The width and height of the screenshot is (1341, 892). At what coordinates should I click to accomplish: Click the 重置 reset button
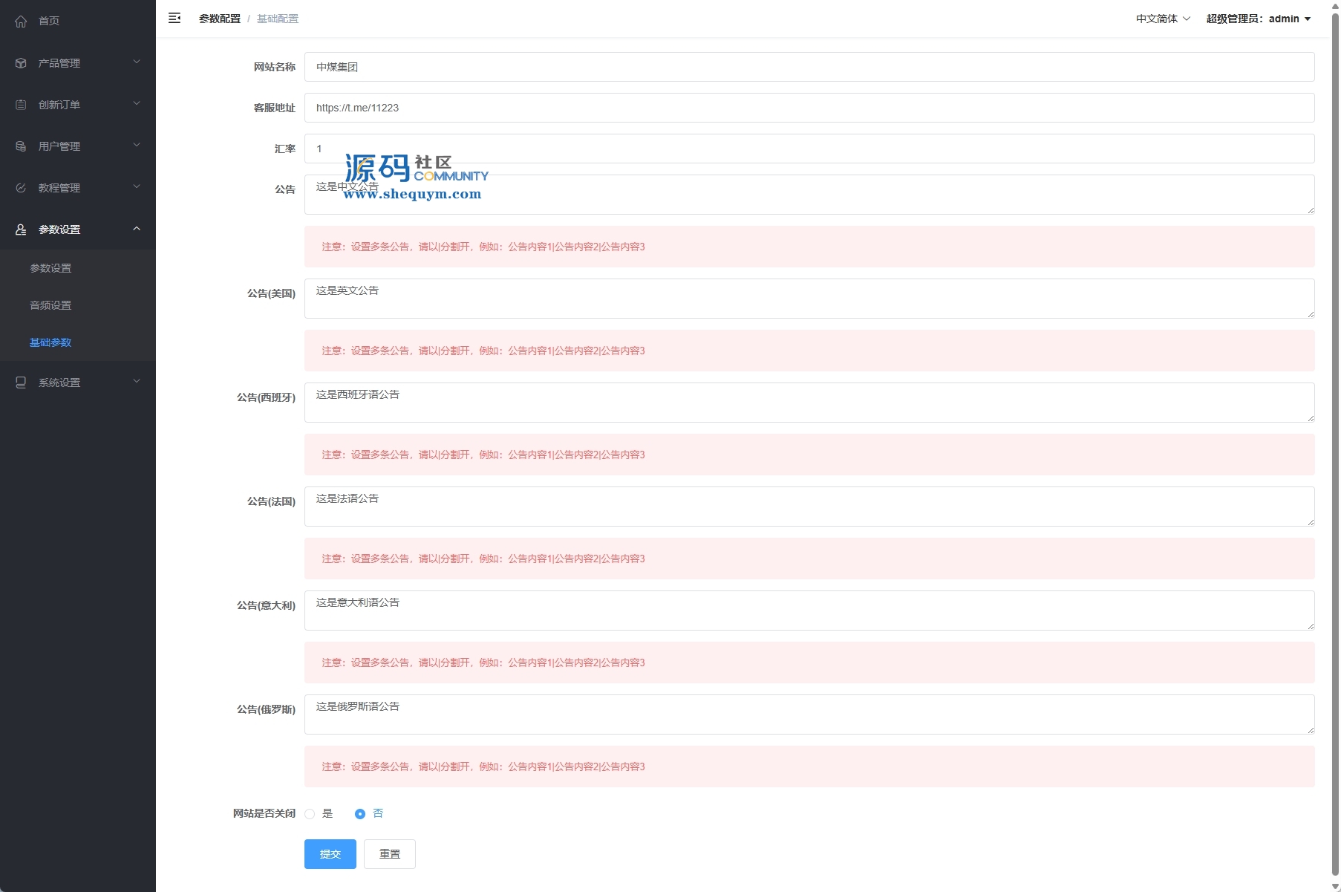click(389, 854)
